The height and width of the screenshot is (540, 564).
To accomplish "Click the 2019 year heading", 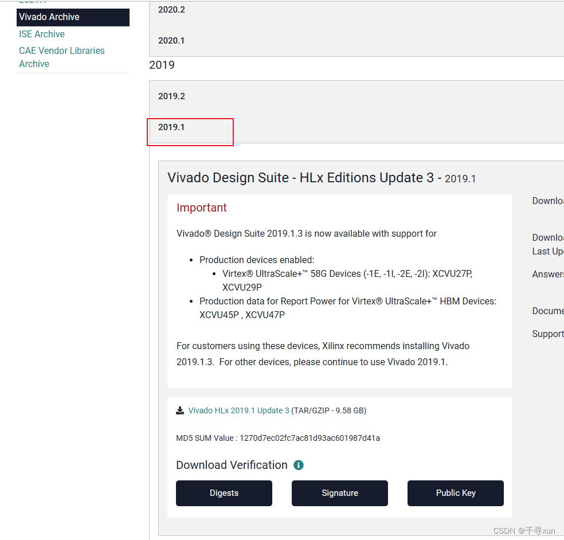I will [162, 65].
